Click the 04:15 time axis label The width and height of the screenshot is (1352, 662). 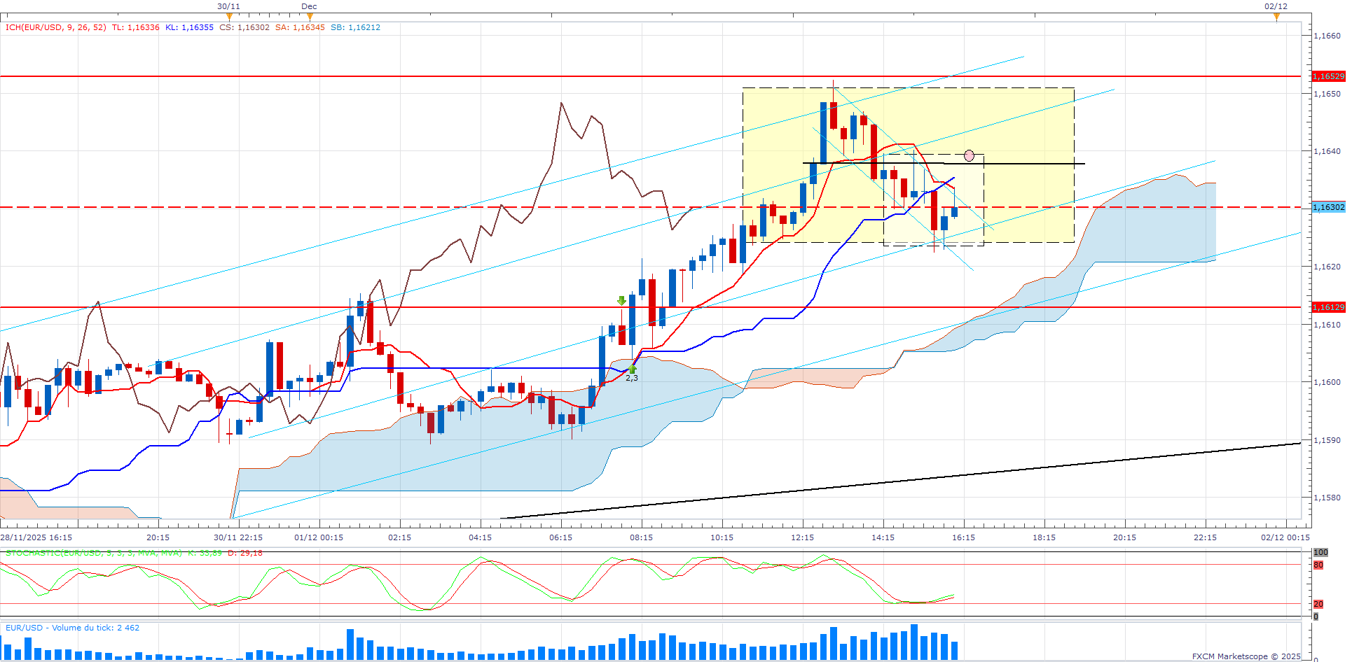point(480,537)
